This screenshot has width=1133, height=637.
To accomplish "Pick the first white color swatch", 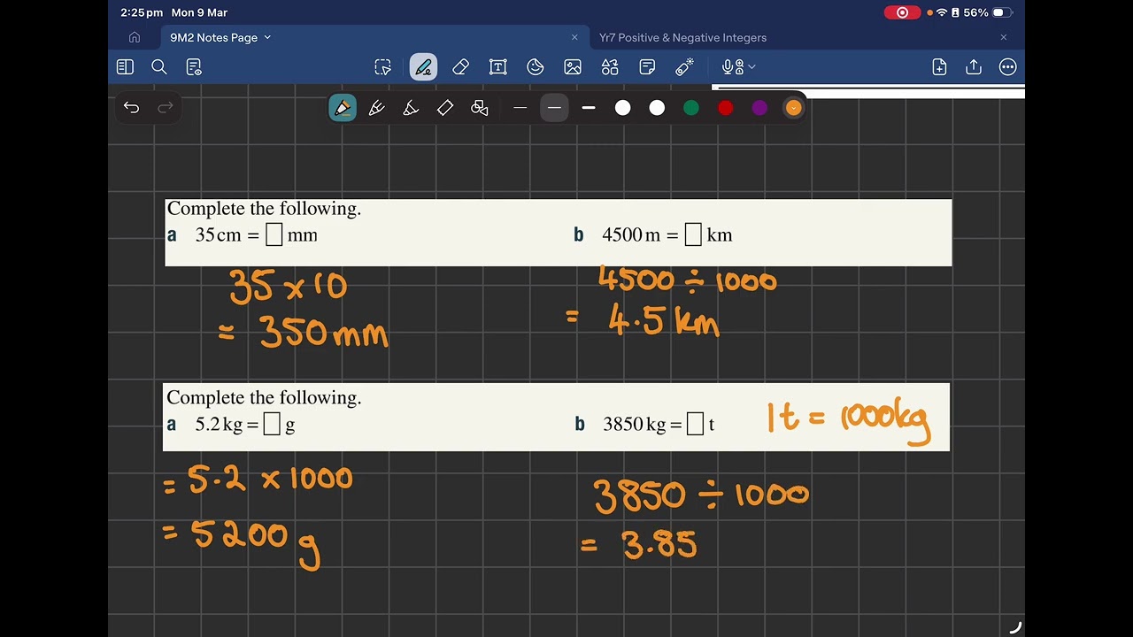I will pyautogui.click(x=623, y=108).
